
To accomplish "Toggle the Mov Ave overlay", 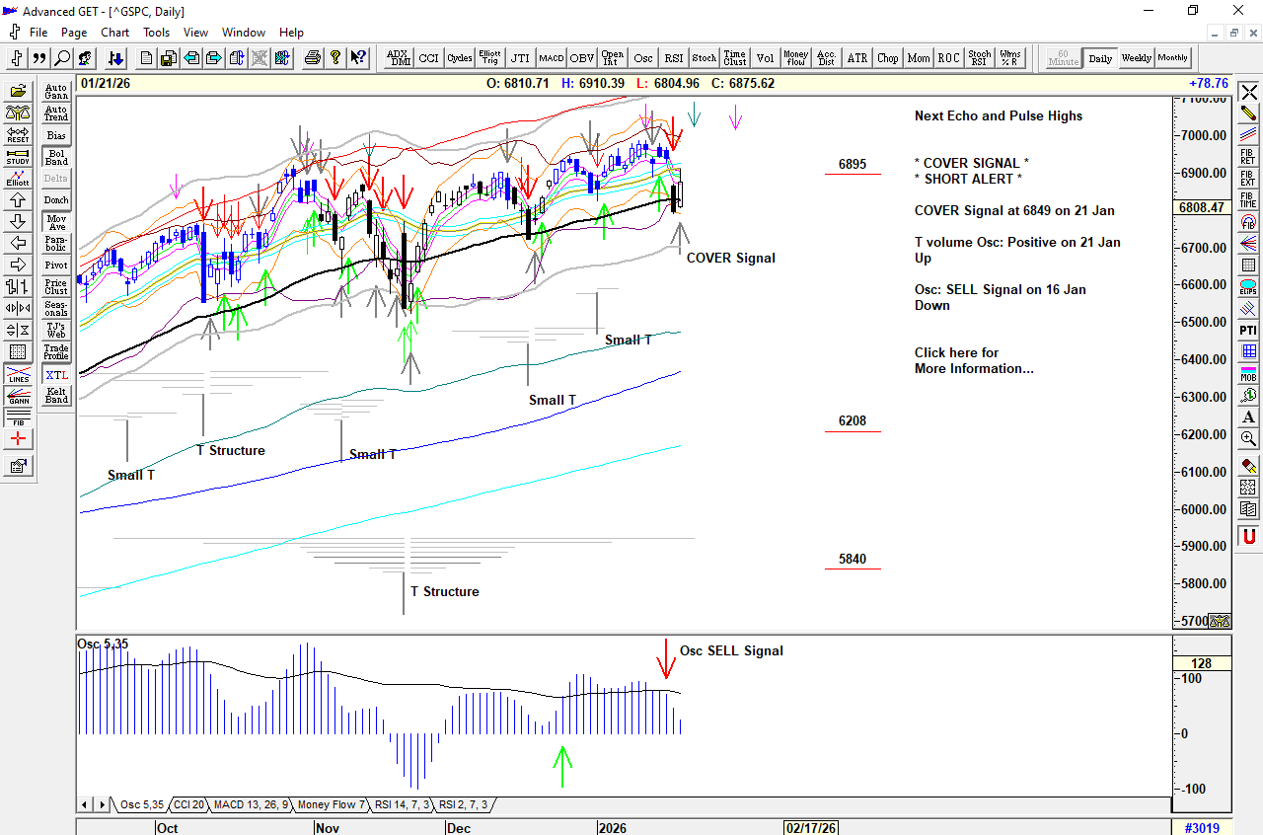I will [x=56, y=222].
